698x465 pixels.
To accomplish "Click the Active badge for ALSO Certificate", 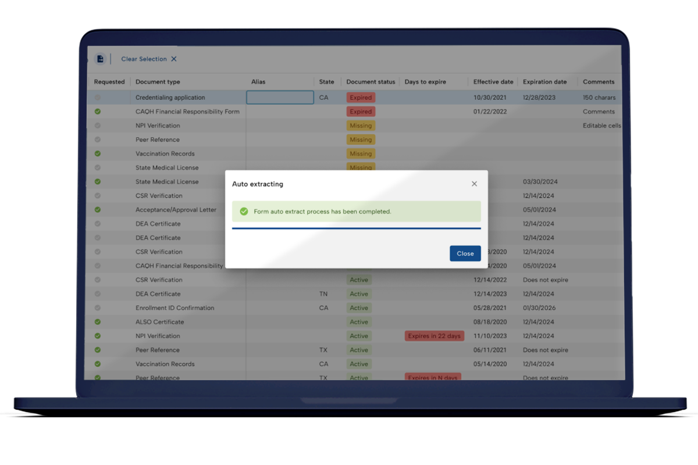I will [x=359, y=322].
